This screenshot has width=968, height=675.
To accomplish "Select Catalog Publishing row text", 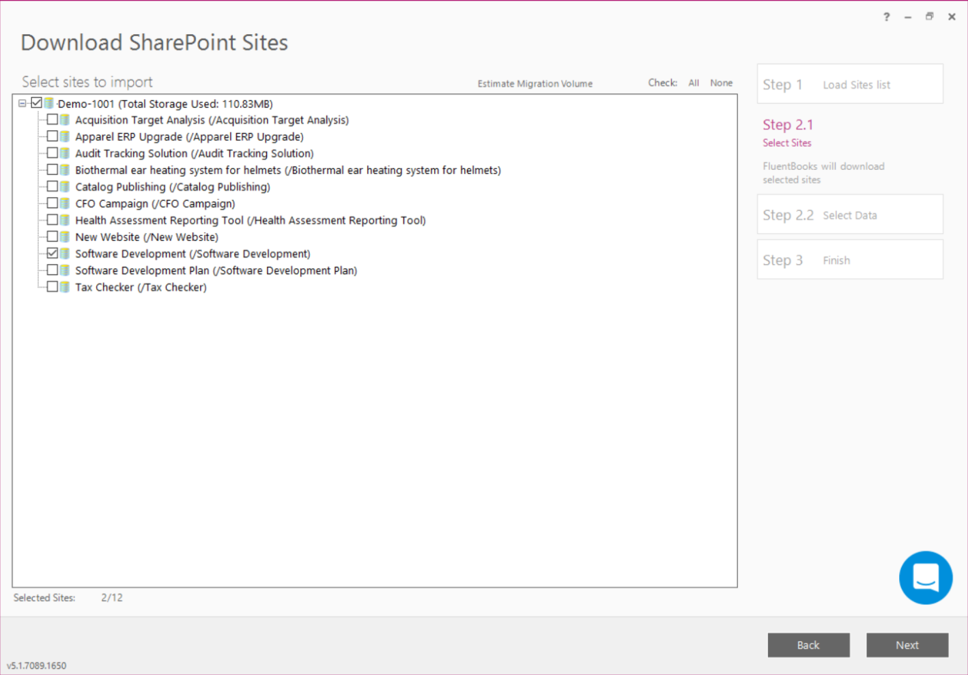I will click(173, 187).
